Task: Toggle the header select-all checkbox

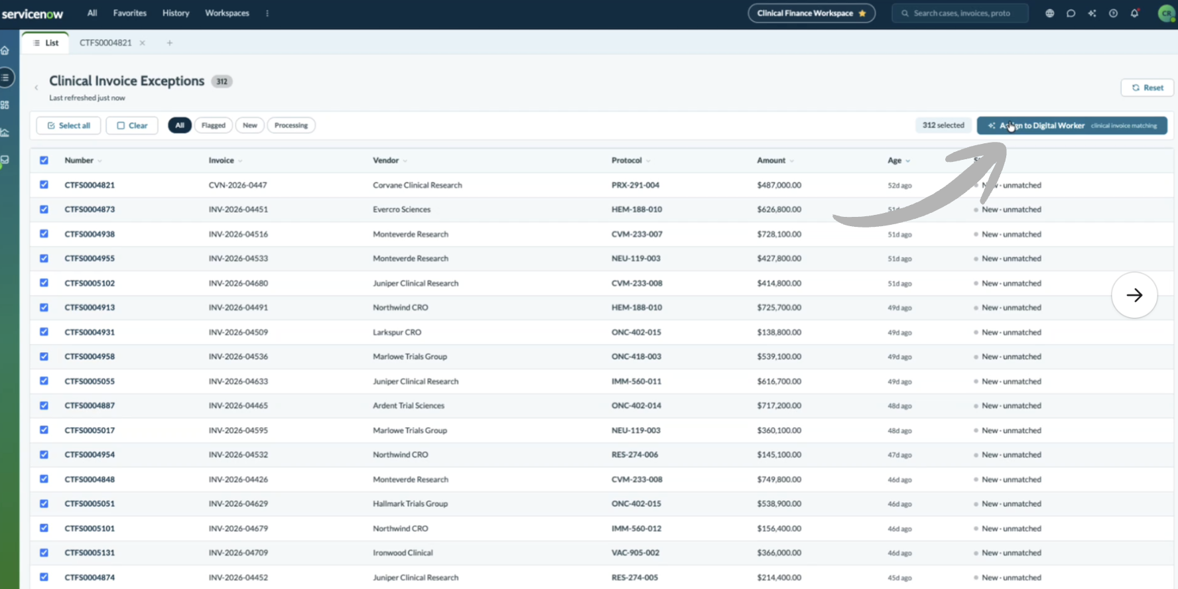Action: coord(44,161)
